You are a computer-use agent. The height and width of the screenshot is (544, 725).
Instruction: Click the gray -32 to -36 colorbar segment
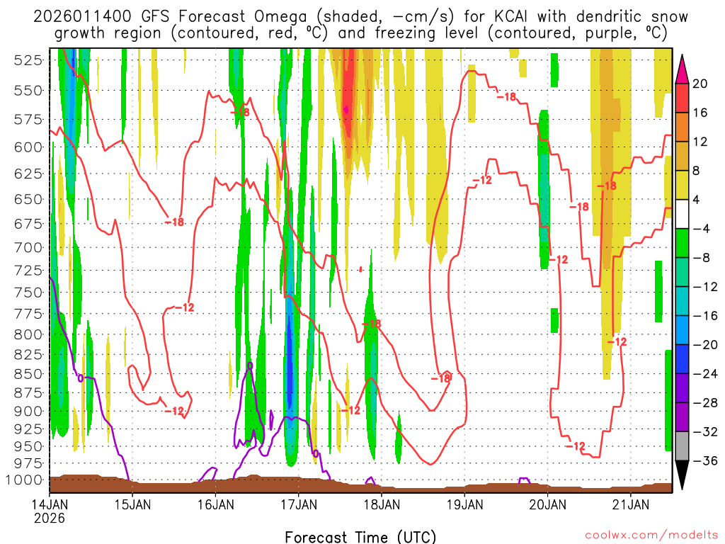tap(682, 446)
